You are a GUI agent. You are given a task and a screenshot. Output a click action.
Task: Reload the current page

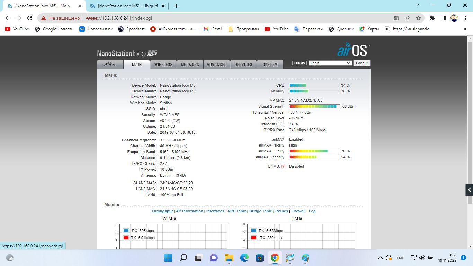click(x=30, y=18)
